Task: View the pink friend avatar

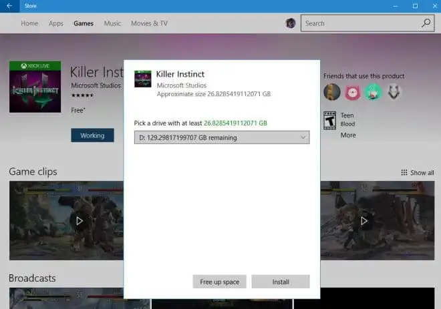Action: pos(353,92)
